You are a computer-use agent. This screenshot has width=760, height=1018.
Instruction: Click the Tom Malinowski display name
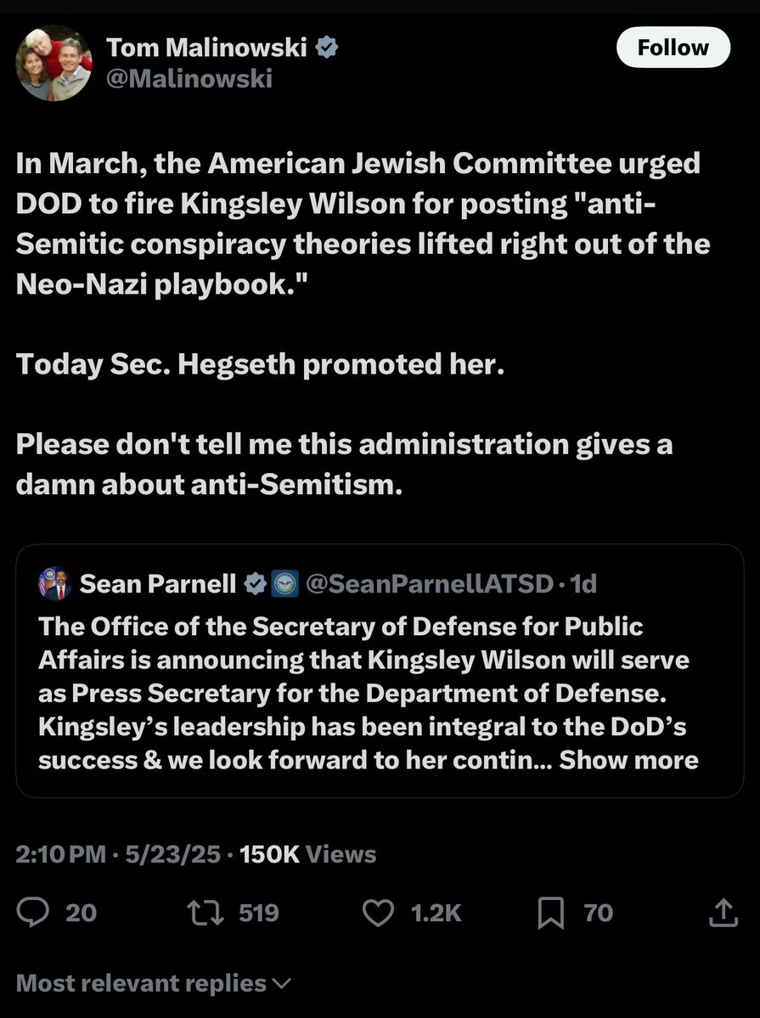pyautogui.click(x=206, y=48)
